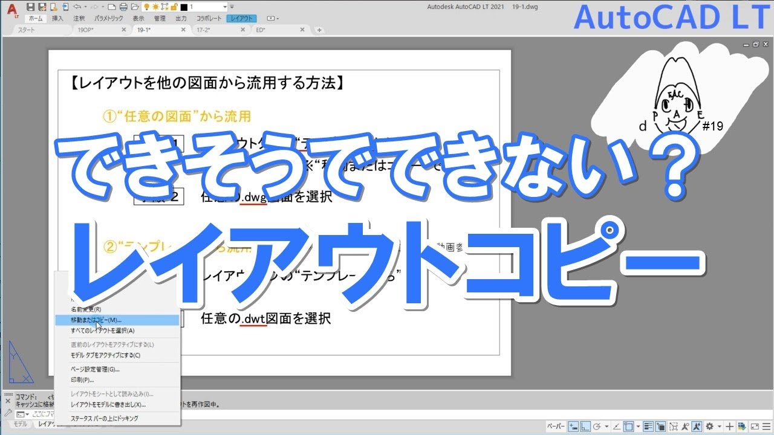The width and height of the screenshot is (774, 435).
Task: Click the layer lock padlock icon
Action: [x=174, y=7]
